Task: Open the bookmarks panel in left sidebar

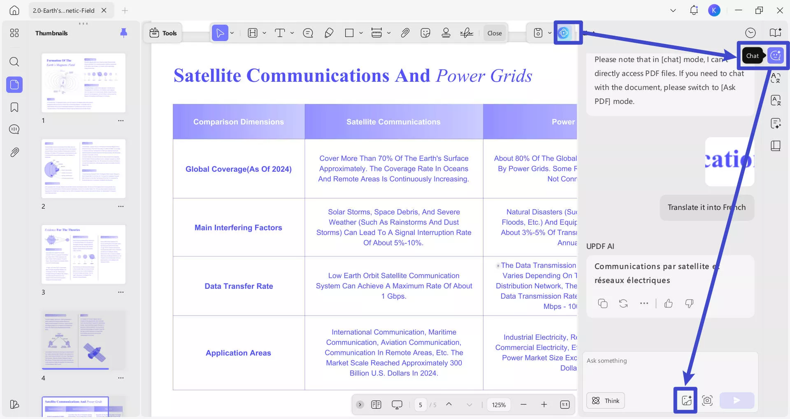Action: click(x=14, y=108)
